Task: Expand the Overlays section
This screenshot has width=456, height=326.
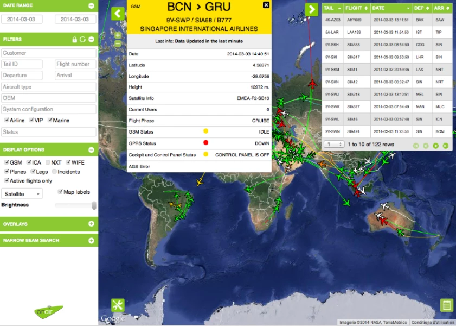Action: point(91,224)
